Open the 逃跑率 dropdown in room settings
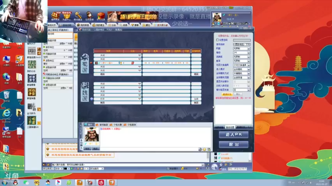This screenshot has width=332, height=186. pos(242,57)
